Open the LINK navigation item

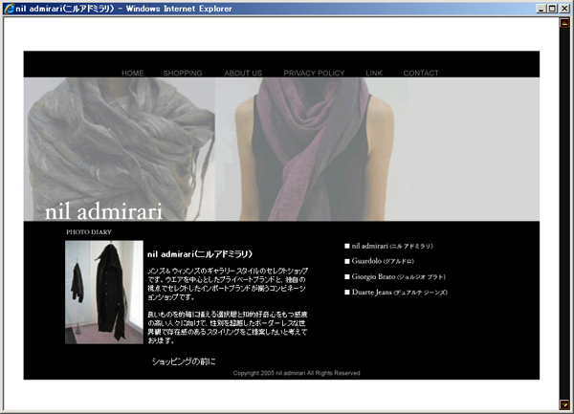[374, 73]
